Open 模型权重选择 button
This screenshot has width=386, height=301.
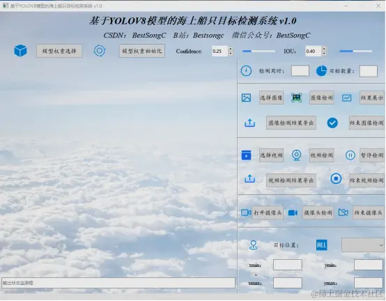(x=59, y=51)
